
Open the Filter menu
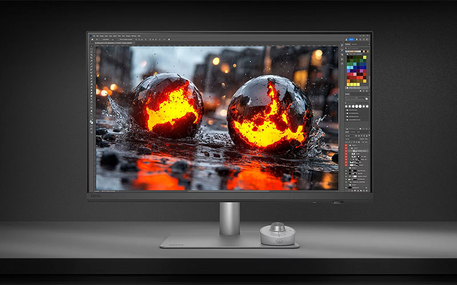(x=119, y=36)
